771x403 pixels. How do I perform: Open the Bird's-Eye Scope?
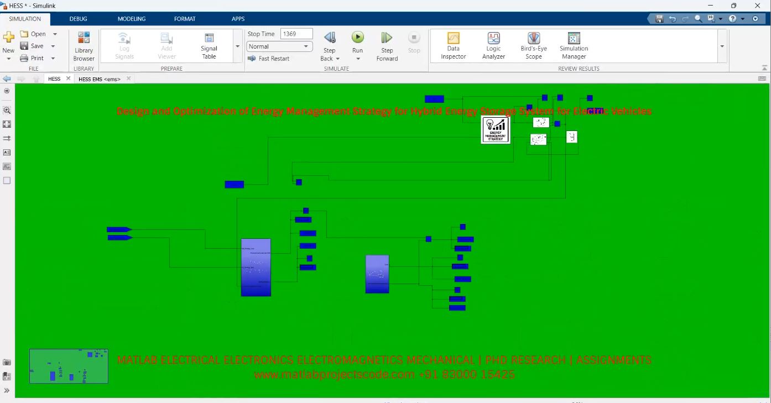coord(533,46)
